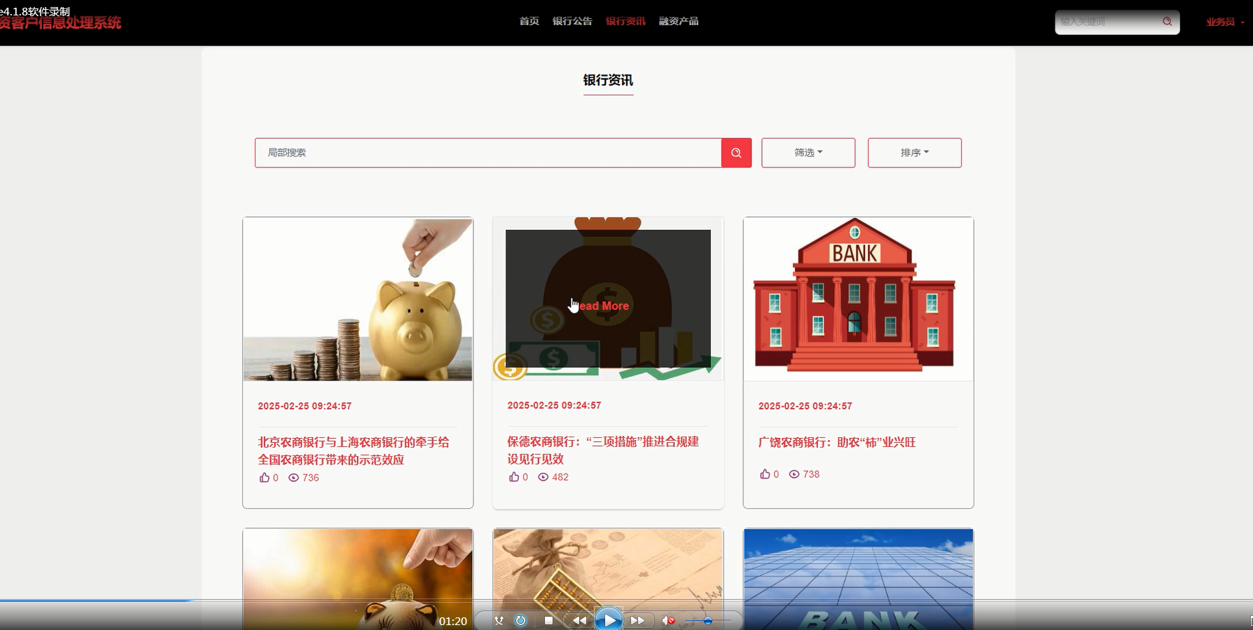Click the view-count eye icon showing 738
1253x630 pixels.
point(794,474)
